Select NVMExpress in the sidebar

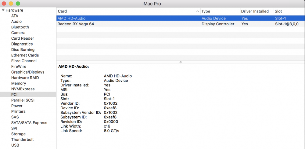coord(23,89)
